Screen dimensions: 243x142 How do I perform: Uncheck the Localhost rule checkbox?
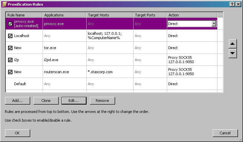click(10, 36)
